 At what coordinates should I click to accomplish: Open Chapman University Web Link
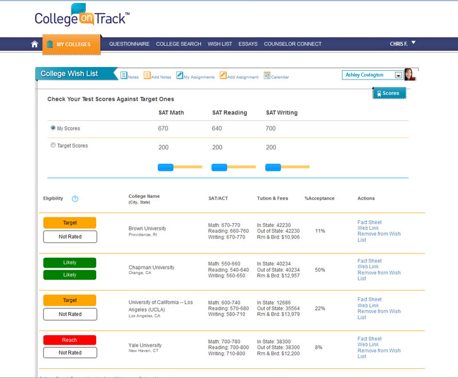tap(368, 266)
